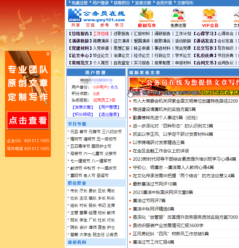239x248 pixels.
Task: Select the 八一建军节 topic
Action: click(x=101, y=161)
